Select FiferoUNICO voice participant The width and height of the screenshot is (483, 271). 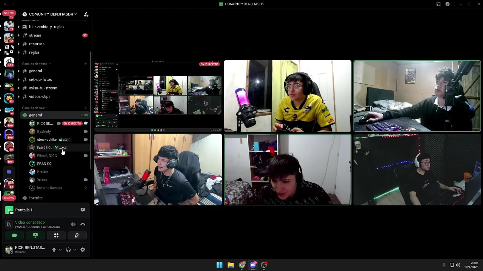coord(58,155)
